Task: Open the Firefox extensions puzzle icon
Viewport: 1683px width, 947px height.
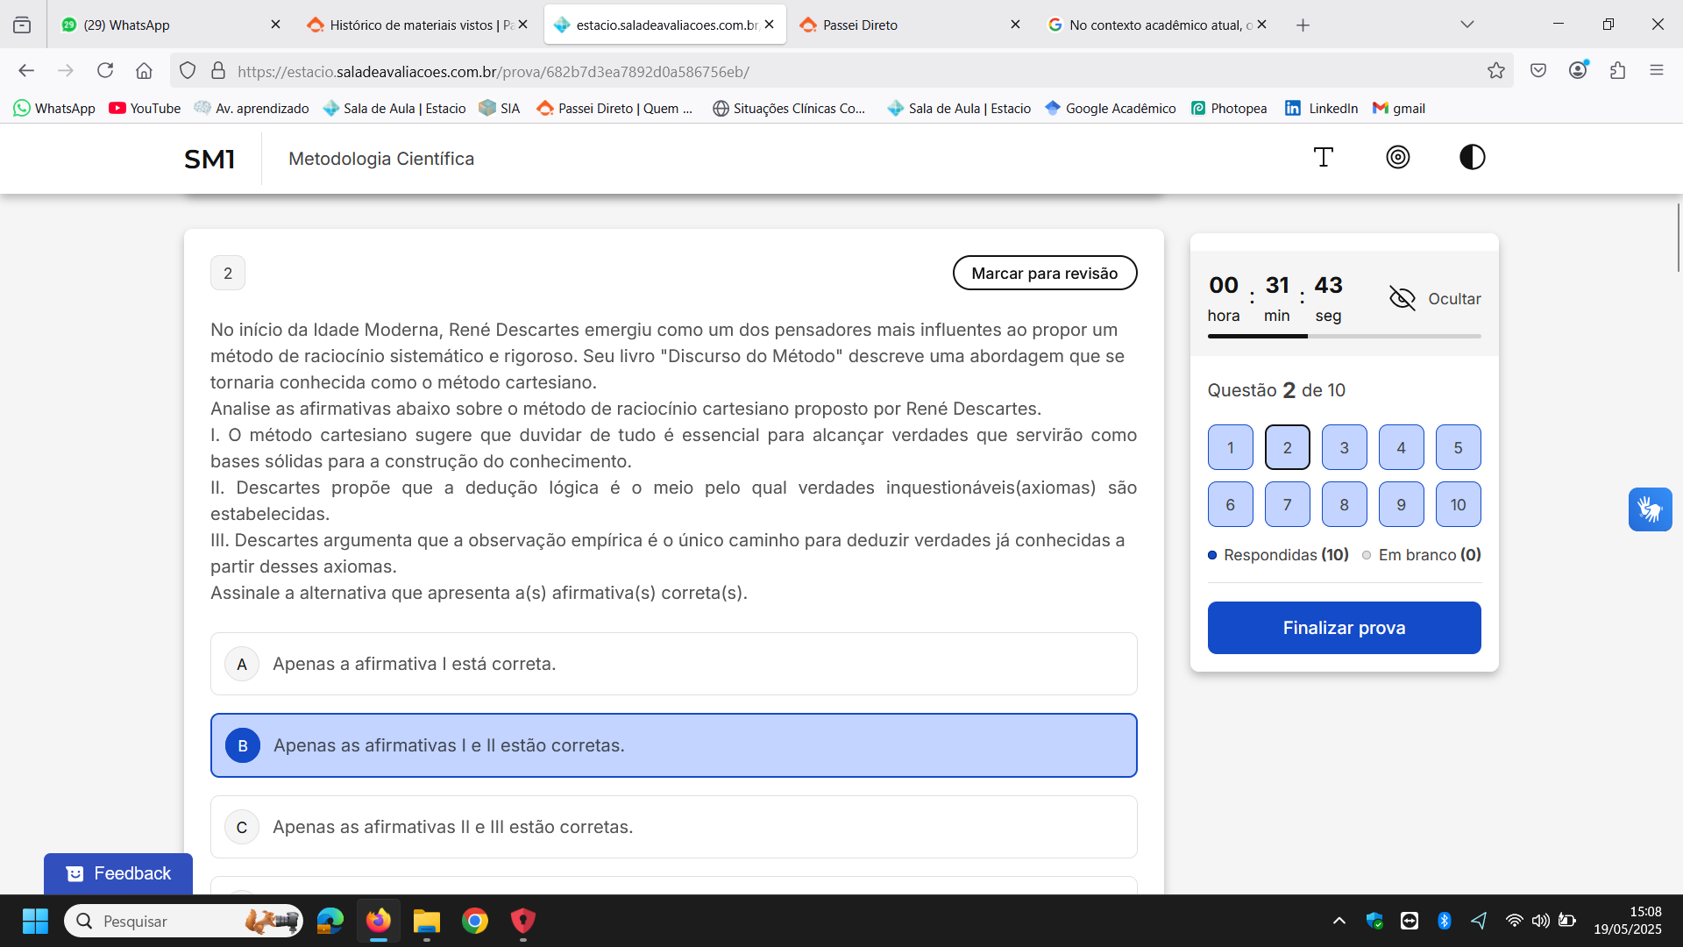Action: point(1617,71)
